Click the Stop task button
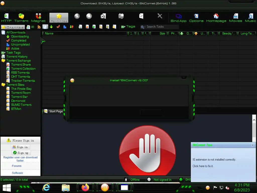The width and height of the screenshot is (257, 193). pos(89,16)
